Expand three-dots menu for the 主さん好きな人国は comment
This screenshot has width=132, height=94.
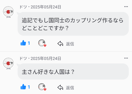[126, 58]
